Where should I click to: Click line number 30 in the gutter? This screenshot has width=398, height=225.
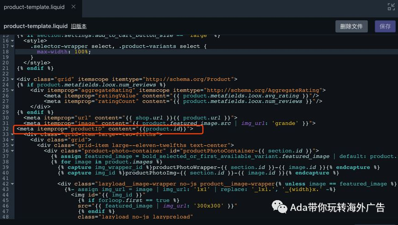[6, 118]
